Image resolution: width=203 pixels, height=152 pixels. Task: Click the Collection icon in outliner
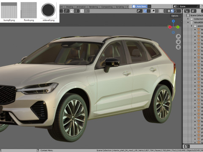coord(192,19)
